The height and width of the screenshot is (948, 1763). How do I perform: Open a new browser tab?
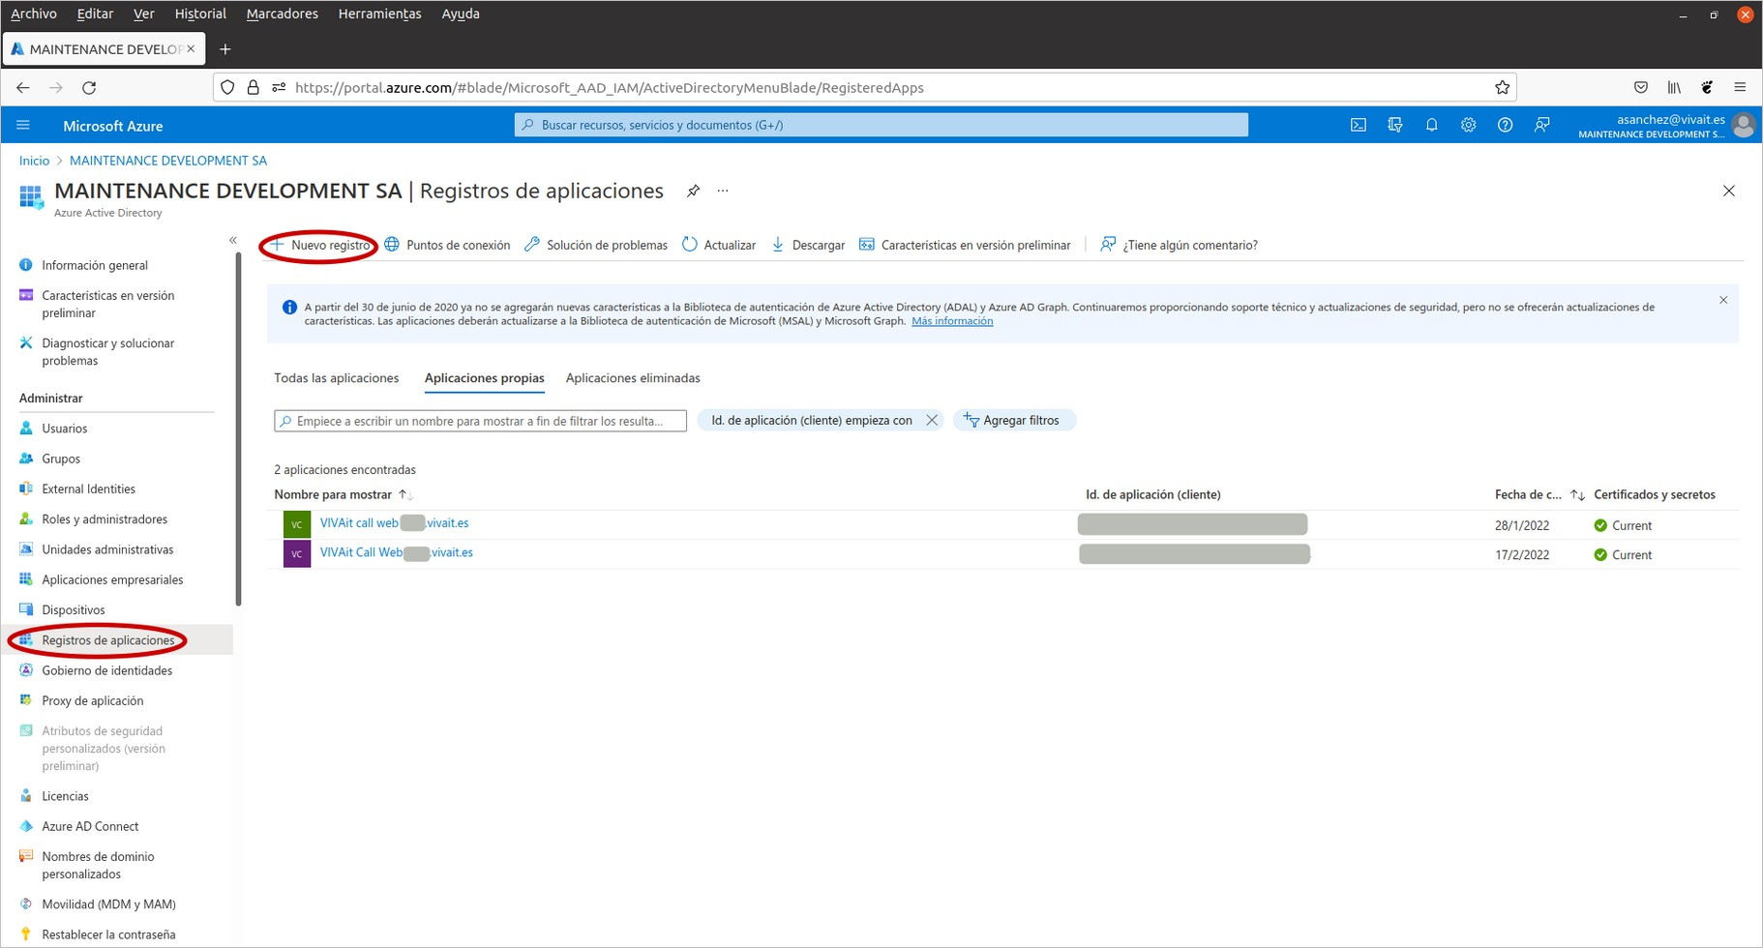[224, 49]
